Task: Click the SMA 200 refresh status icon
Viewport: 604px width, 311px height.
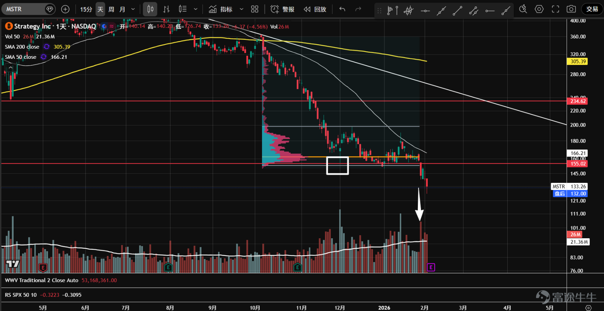Action: (x=46, y=47)
